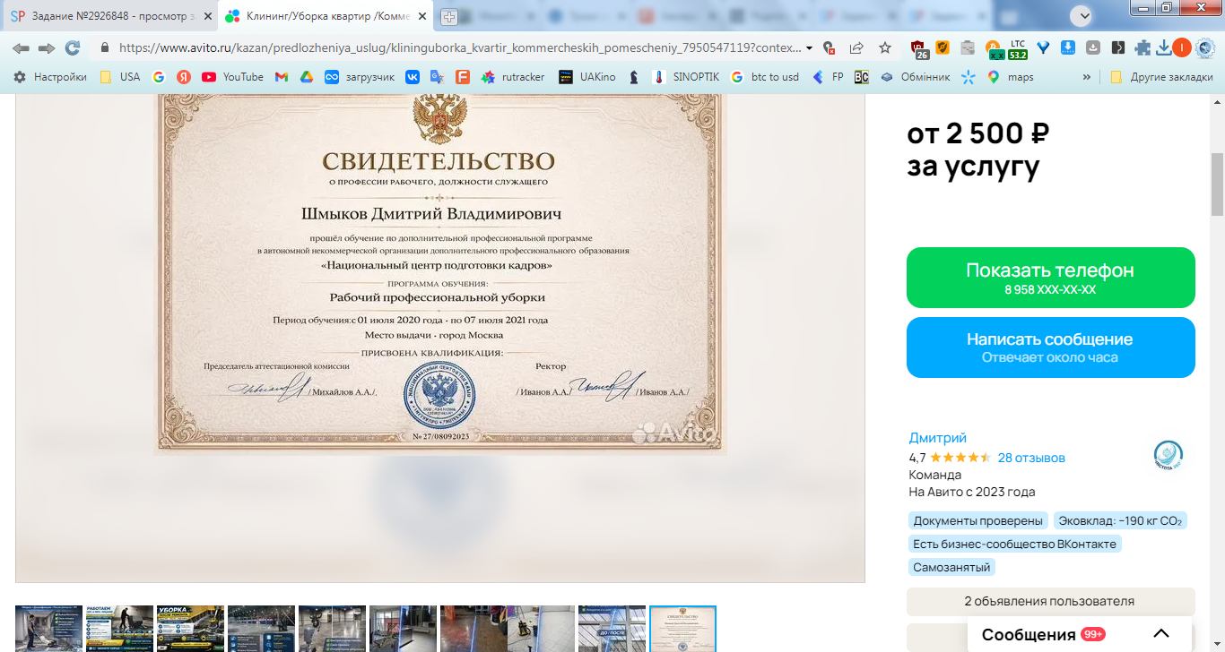1225x652 pixels.
Task: Open the orange profile avatar
Action: (1182, 47)
